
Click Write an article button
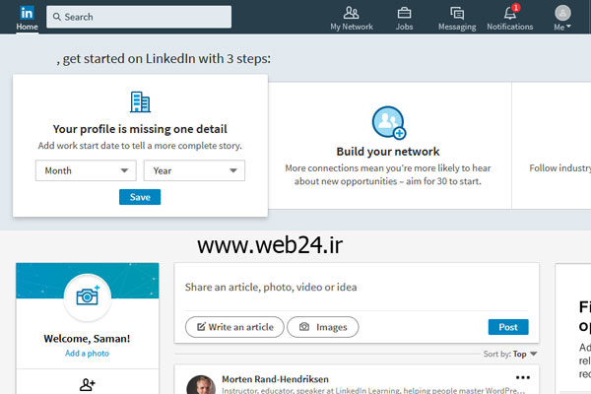[234, 327]
